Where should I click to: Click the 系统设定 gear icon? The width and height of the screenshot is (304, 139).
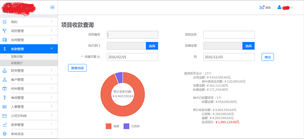tap(5, 134)
